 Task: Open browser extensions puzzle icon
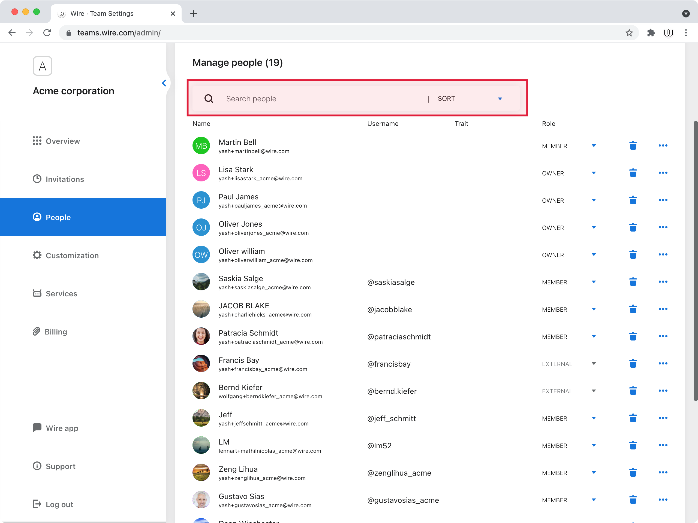click(651, 33)
